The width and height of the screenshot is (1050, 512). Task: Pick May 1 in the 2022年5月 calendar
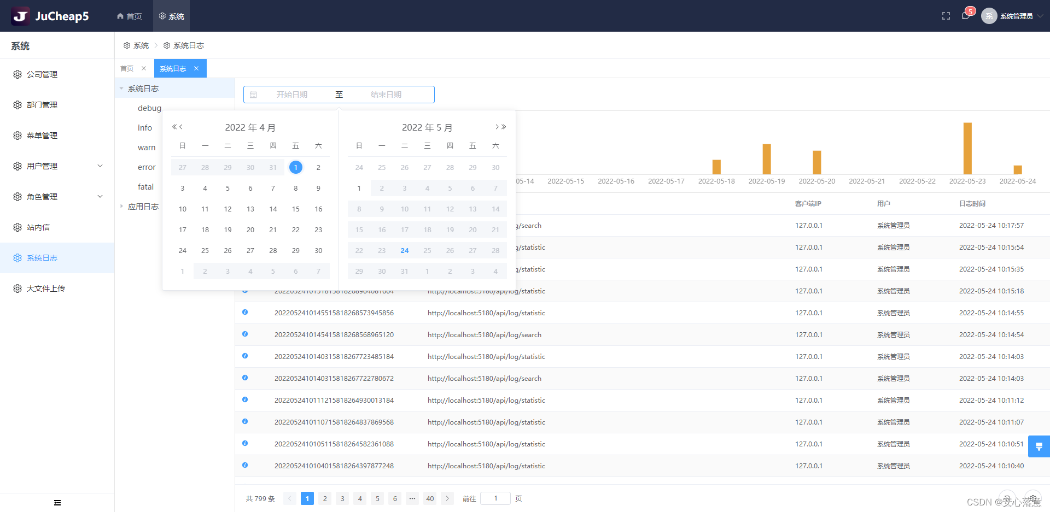pos(359,188)
